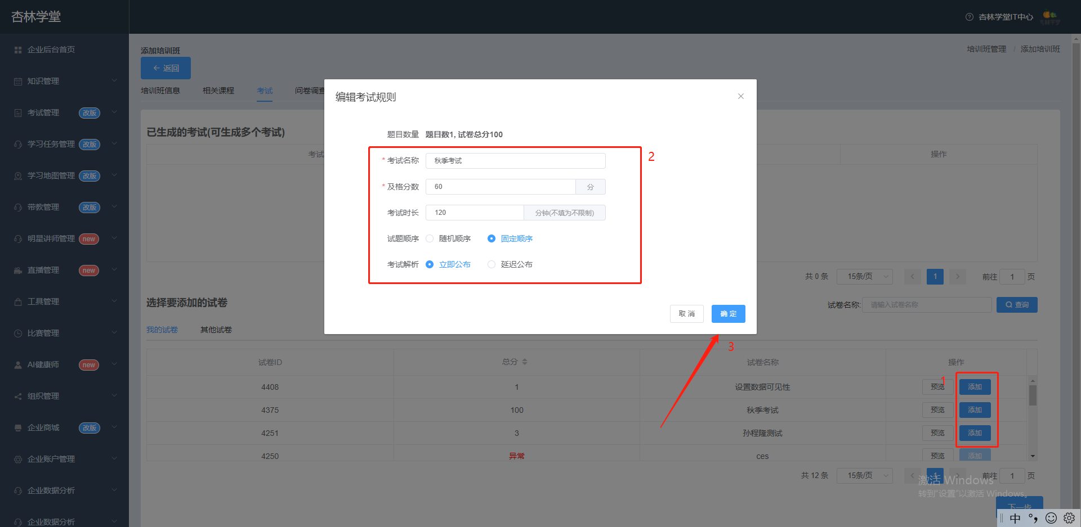This screenshot has height=527, width=1081.
Task: Expand the 工具管理 menu chevron
Action: (114, 301)
